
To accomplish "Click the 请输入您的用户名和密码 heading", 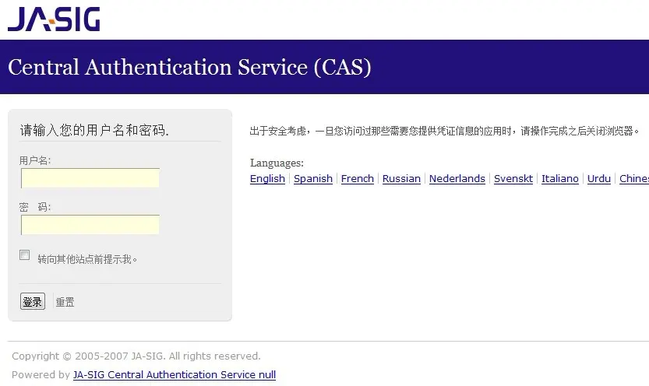I will click(x=94, y=130).
